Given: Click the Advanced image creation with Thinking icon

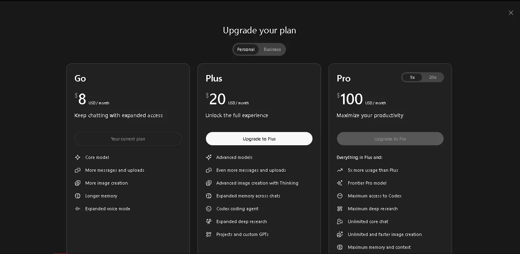Looking at the screenshot, I should pos(209,183).
